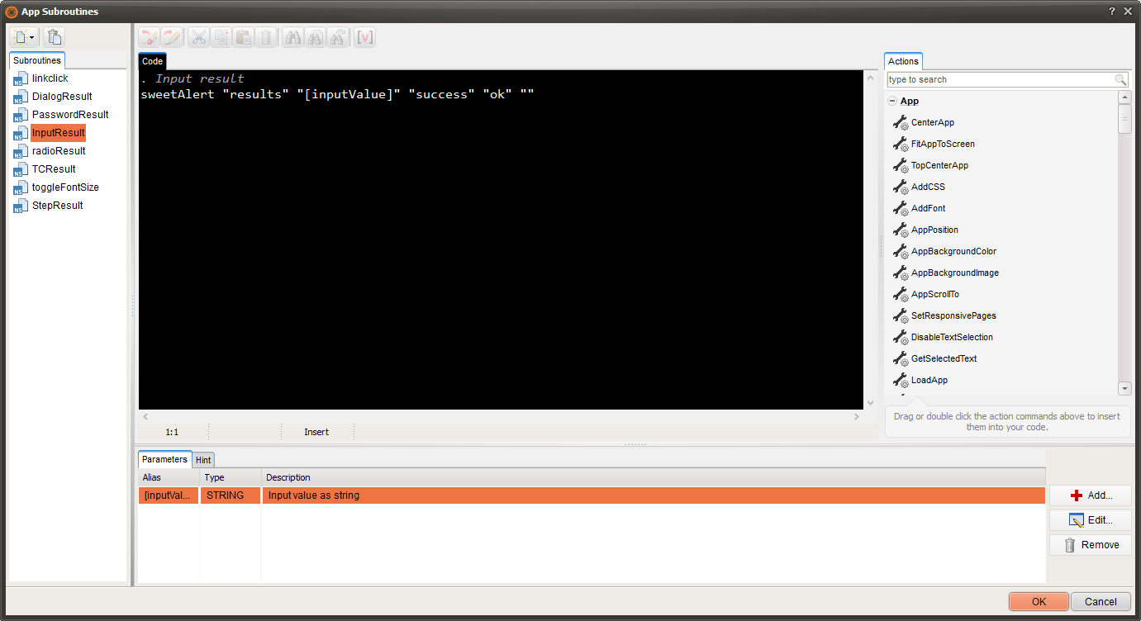
Task: Select the AppBackgroundColor action
Action: [953, 252]
